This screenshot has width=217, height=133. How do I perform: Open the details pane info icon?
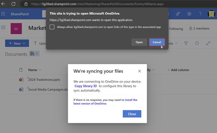point(197,43)
